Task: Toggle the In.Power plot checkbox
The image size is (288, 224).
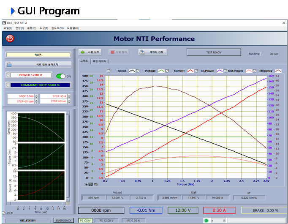Action: [x=196, y=71]
